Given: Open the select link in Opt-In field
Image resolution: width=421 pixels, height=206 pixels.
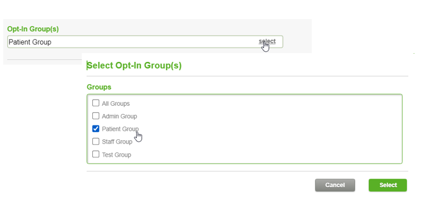Looking at the screenshot, I should click(x=267, y=41).
